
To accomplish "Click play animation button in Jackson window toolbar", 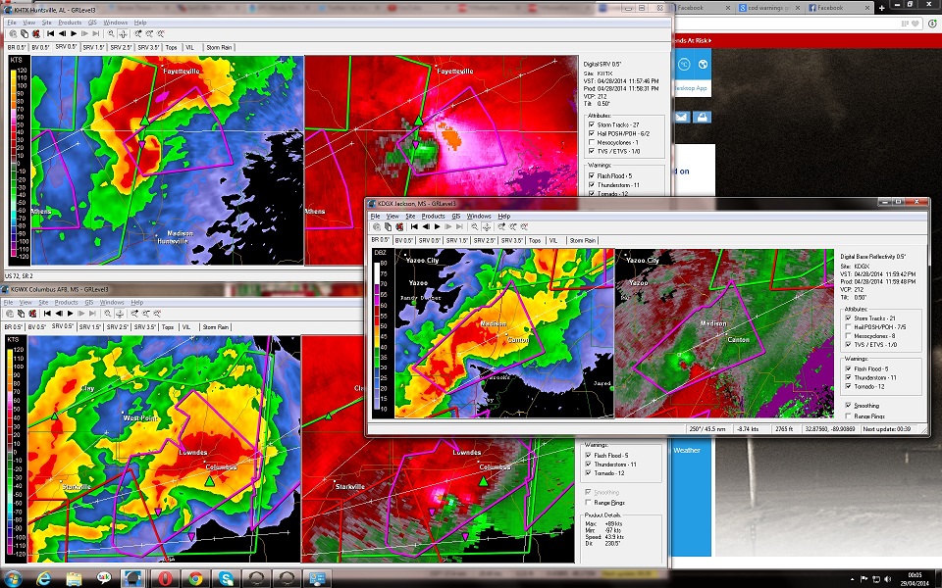I will 437,226.
